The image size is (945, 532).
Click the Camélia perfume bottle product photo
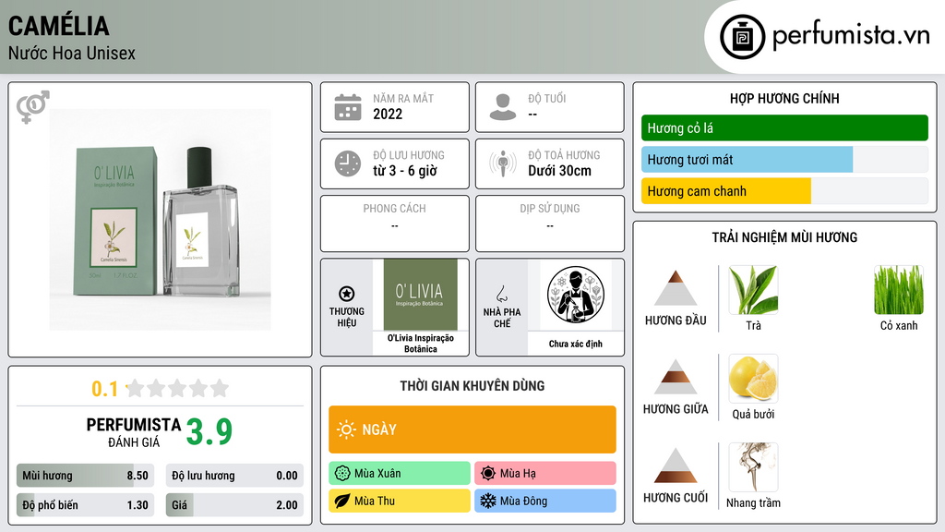pos(161,220)
